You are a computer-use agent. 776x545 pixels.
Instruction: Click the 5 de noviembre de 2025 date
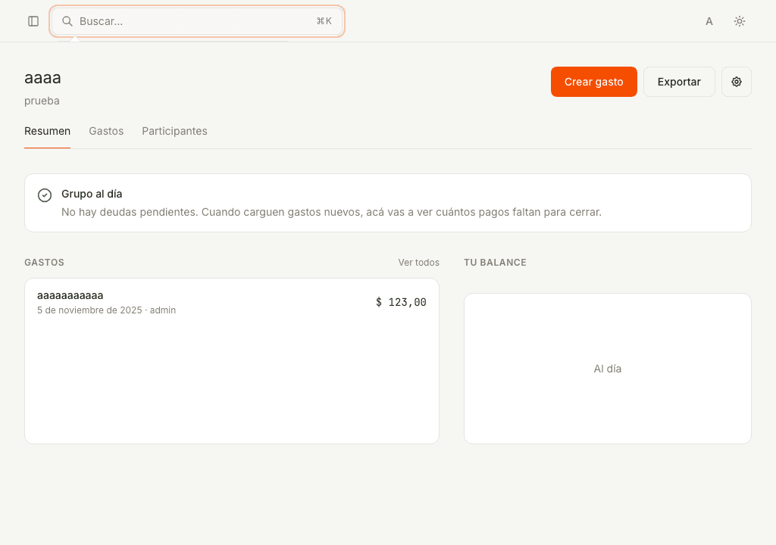[x=89, y=310]
